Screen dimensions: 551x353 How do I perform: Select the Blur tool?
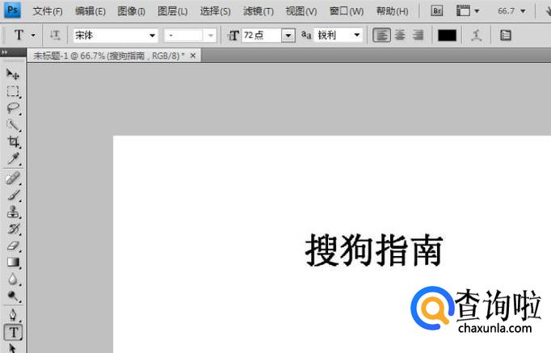(13, 279)
